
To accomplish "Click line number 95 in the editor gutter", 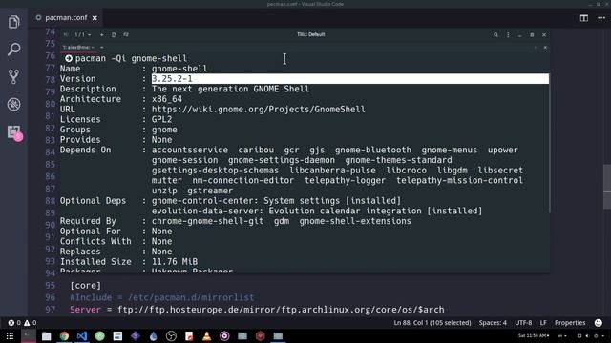I will pos(51,286).
